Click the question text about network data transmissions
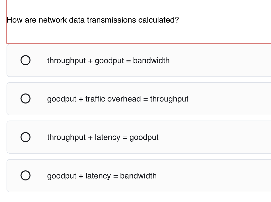 (93, 20)
